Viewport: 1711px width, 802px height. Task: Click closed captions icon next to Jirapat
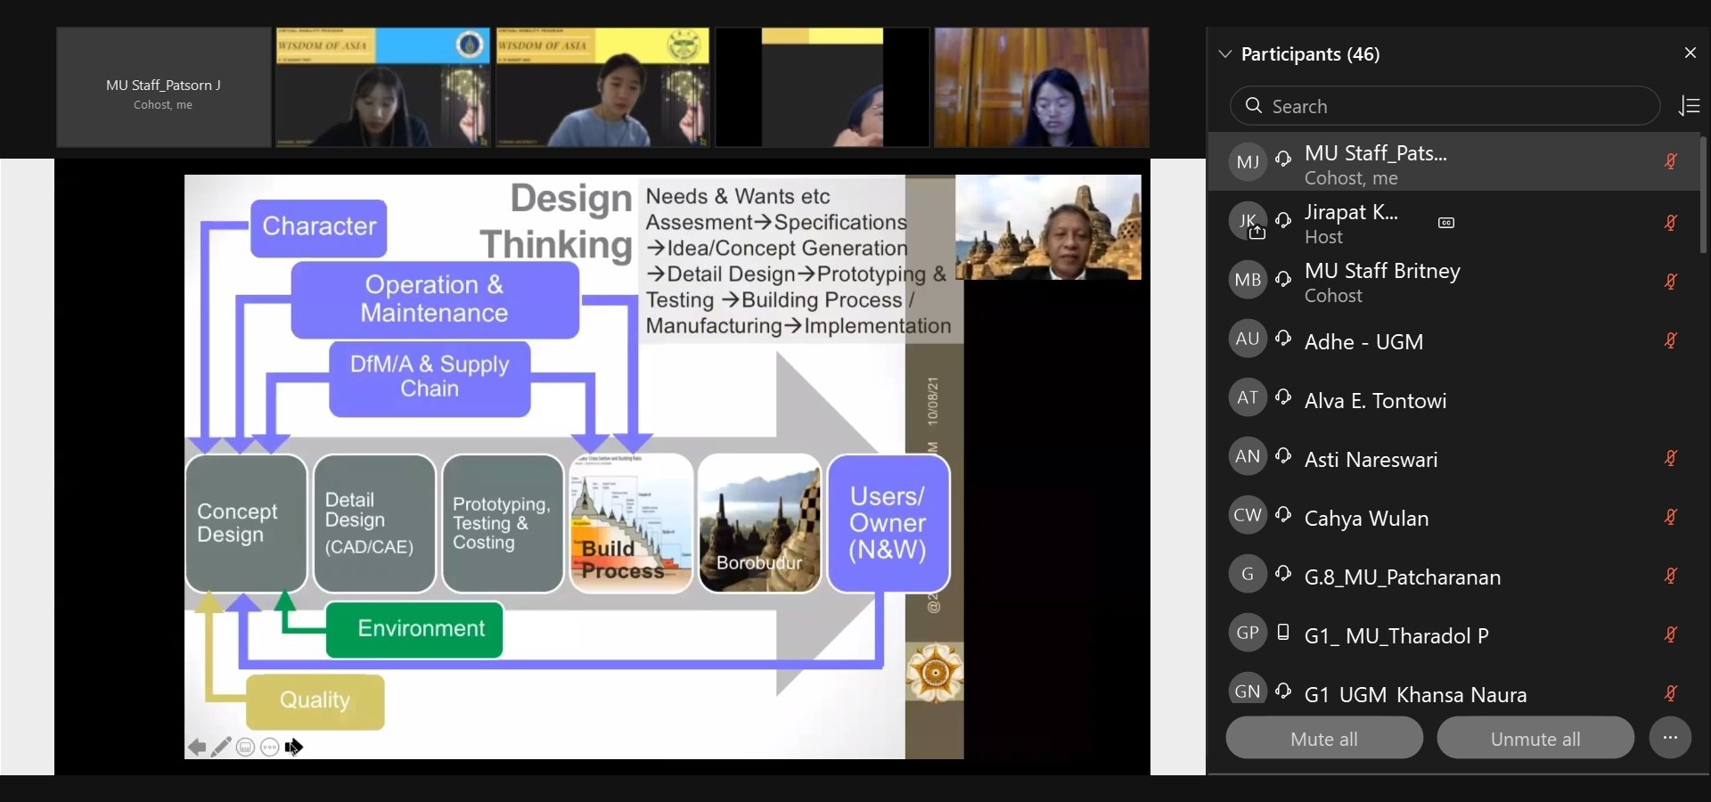(x=1446, y=223)
